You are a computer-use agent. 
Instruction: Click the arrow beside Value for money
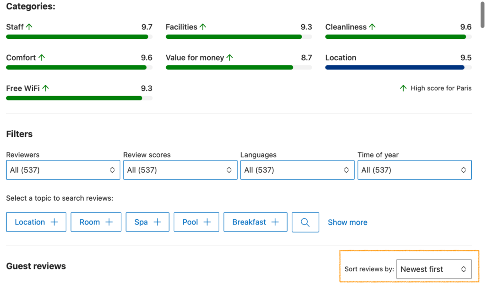click(230, 57)
